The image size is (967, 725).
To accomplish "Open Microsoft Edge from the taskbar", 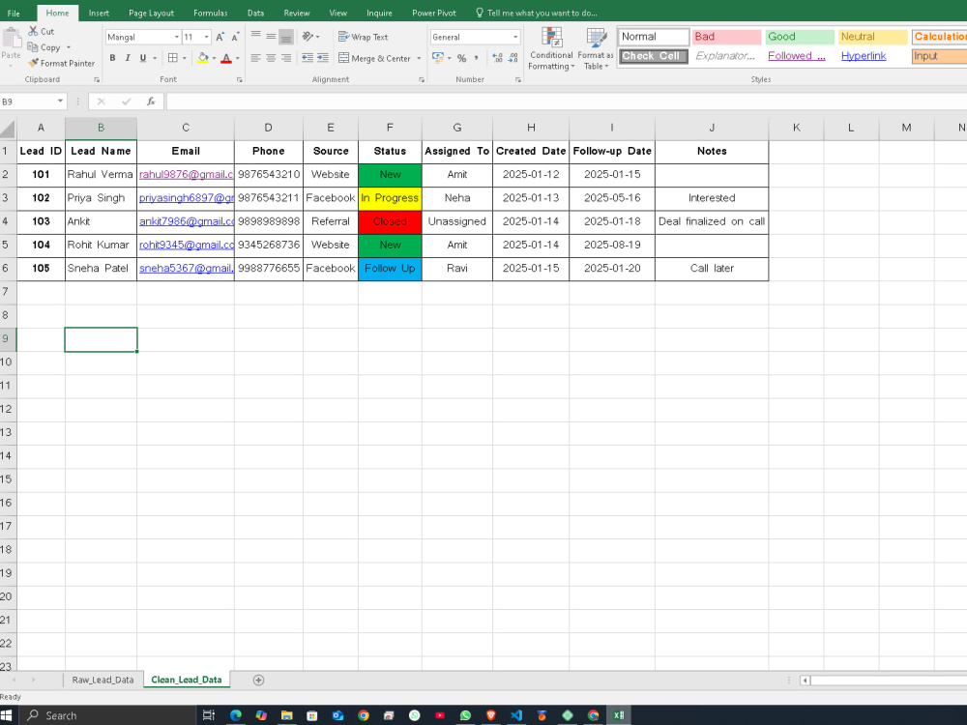I will 236,715.
